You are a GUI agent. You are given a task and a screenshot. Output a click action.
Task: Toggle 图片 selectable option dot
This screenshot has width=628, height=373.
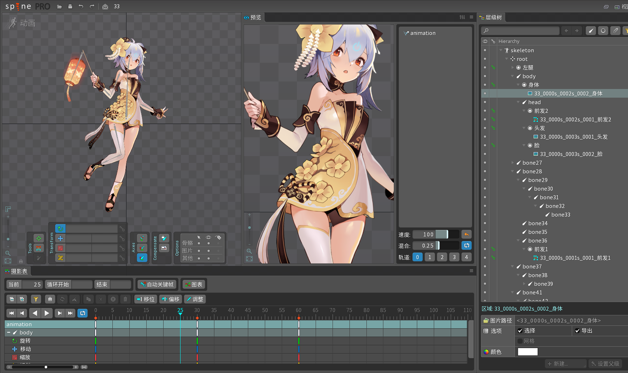(x=199, y=251)
